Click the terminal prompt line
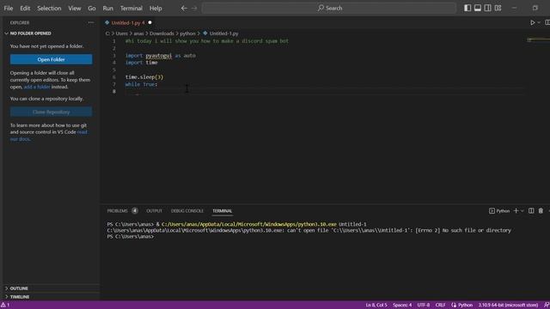 pos(131,237)
